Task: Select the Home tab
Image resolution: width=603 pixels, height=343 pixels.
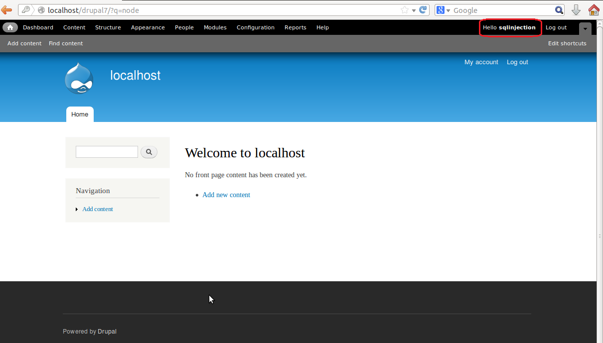Action: coord(79,114)
